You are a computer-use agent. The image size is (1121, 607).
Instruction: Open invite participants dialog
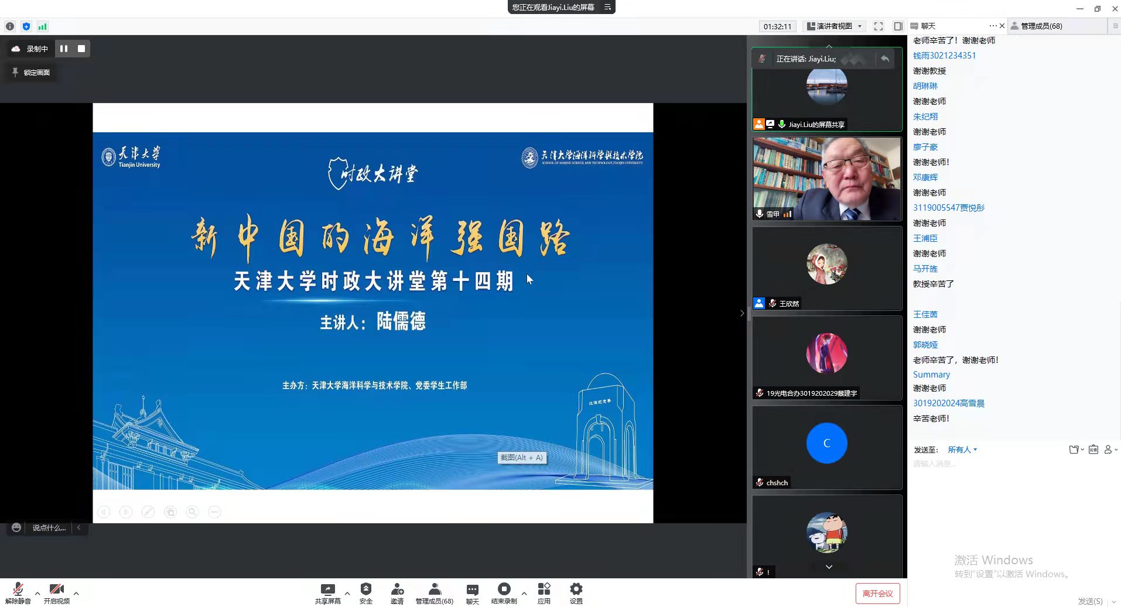(x=397, y=593)
